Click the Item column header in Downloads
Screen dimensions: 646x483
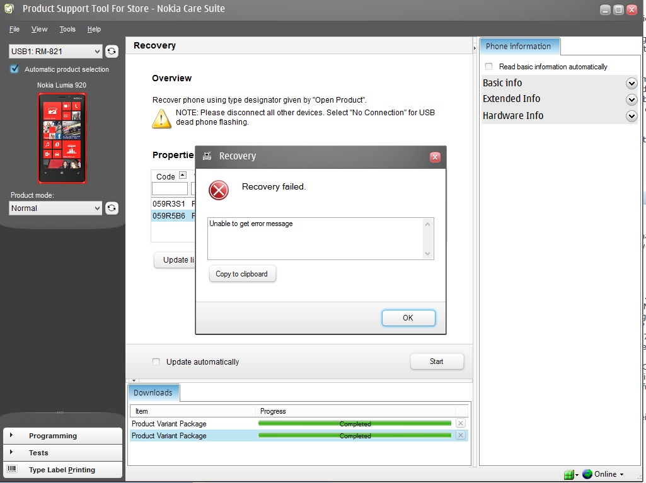pos(193,411)
